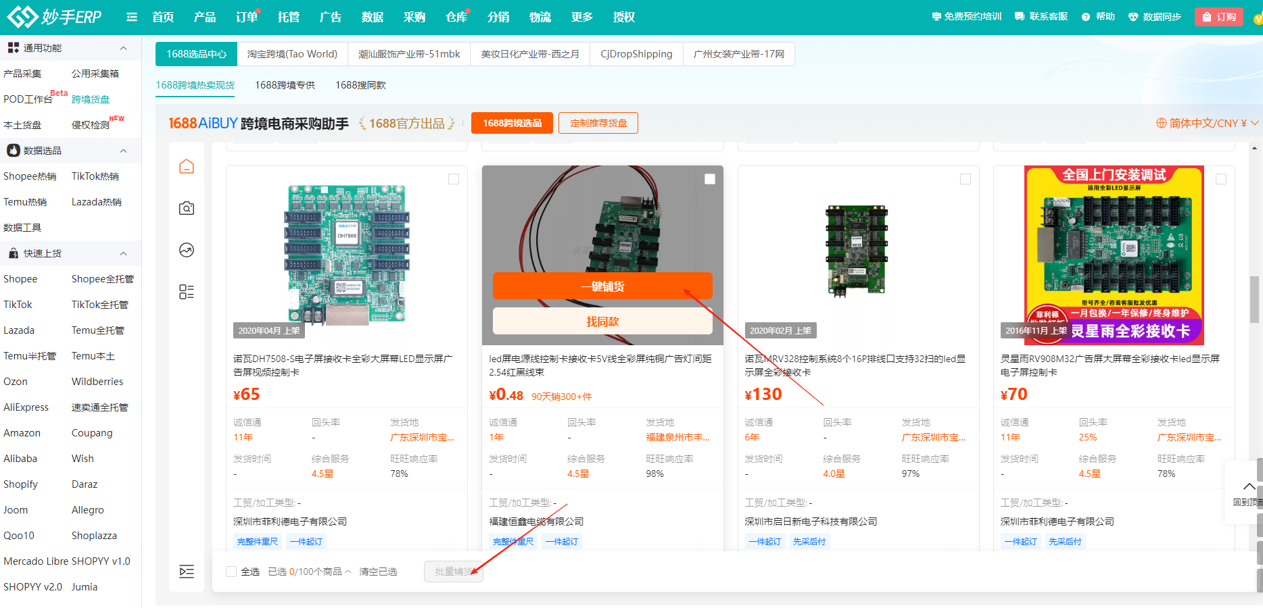Click the 数据同步 sync icon
1263x608 pixels.
click(1133, 17)
